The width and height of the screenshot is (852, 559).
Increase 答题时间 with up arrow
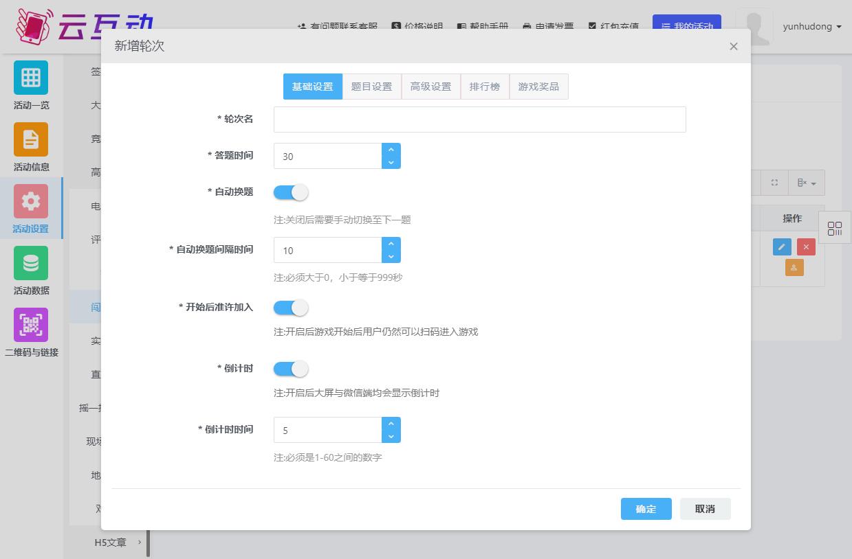pyautogui.click(x=391, y=150)
